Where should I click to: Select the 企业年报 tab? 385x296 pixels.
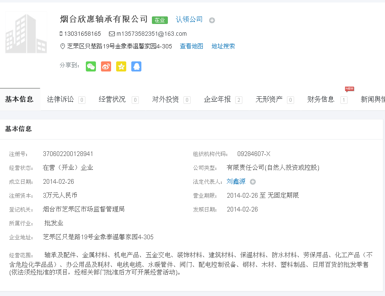point(218,100)
